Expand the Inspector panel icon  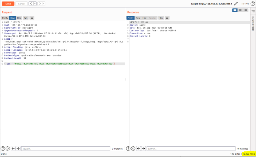tap(253, 11)
